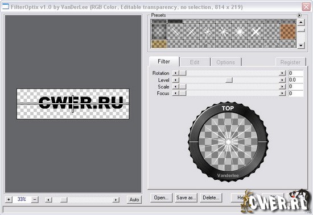Click the Scale value field
Screen dimensions: 313x215
[296, 87]
